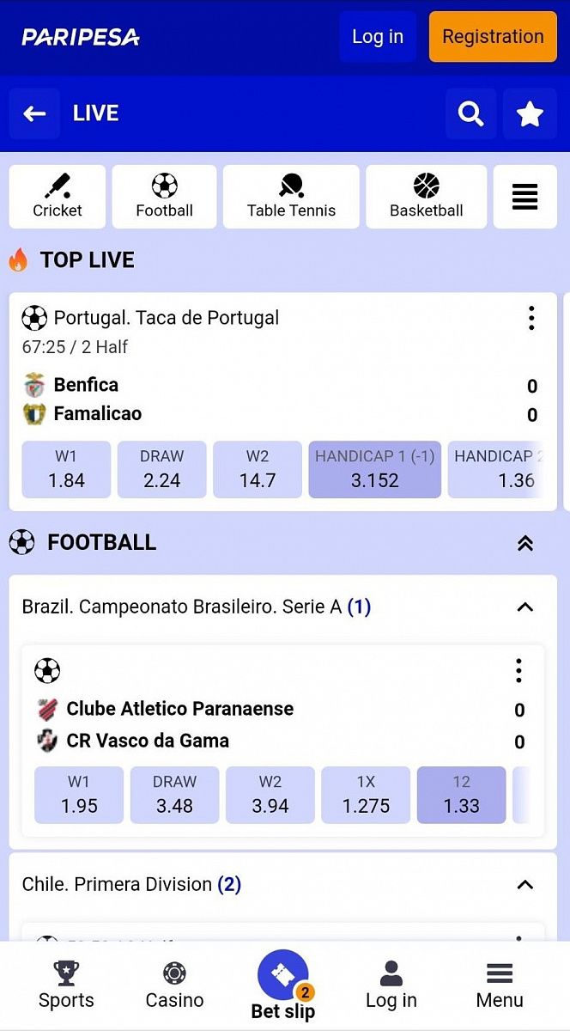Collapse Chile Primera Division league
Screen dimensions: 570x1031
[x=525, y=885]
